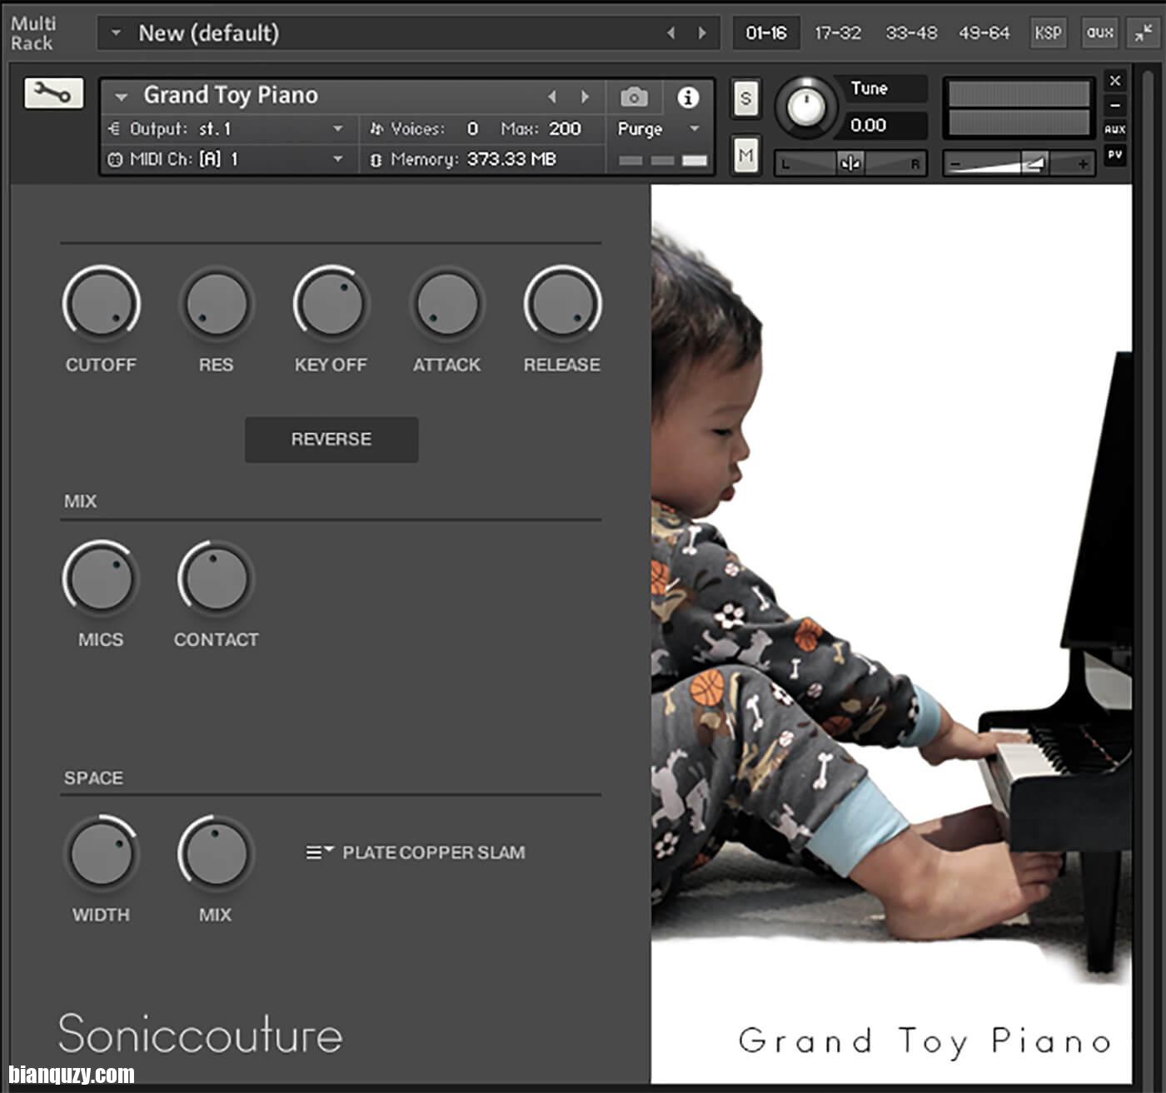Click the MIDI channel plug icon

115,159
